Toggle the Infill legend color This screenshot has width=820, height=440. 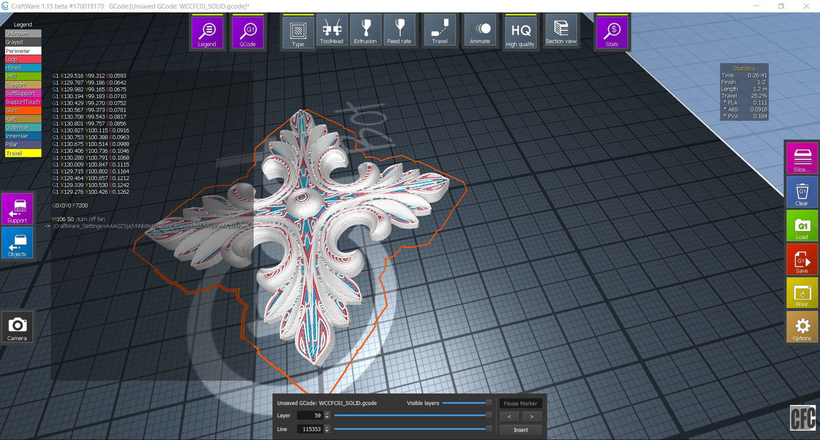point(23,76)
